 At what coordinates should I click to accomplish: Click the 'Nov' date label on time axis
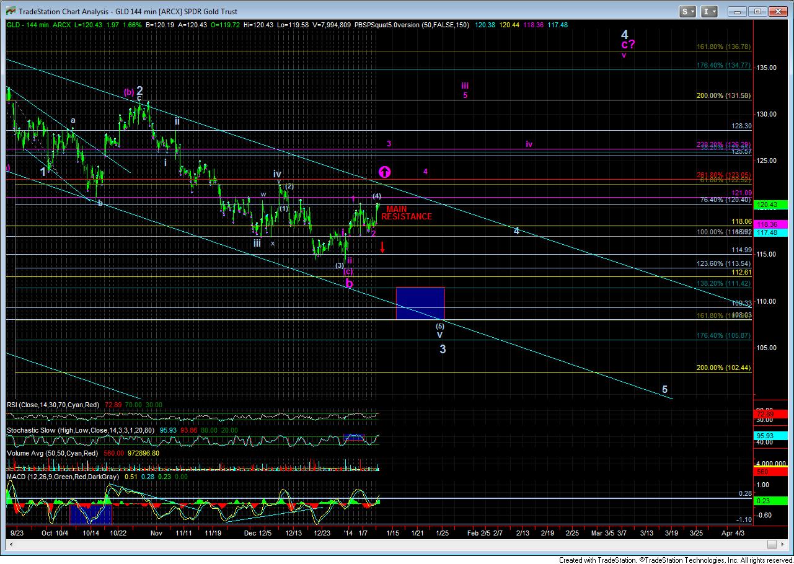(156, 532)
